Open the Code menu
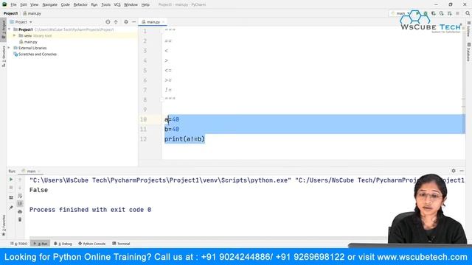This screenshot has height=265, width=472. click(x=66, y=4)
